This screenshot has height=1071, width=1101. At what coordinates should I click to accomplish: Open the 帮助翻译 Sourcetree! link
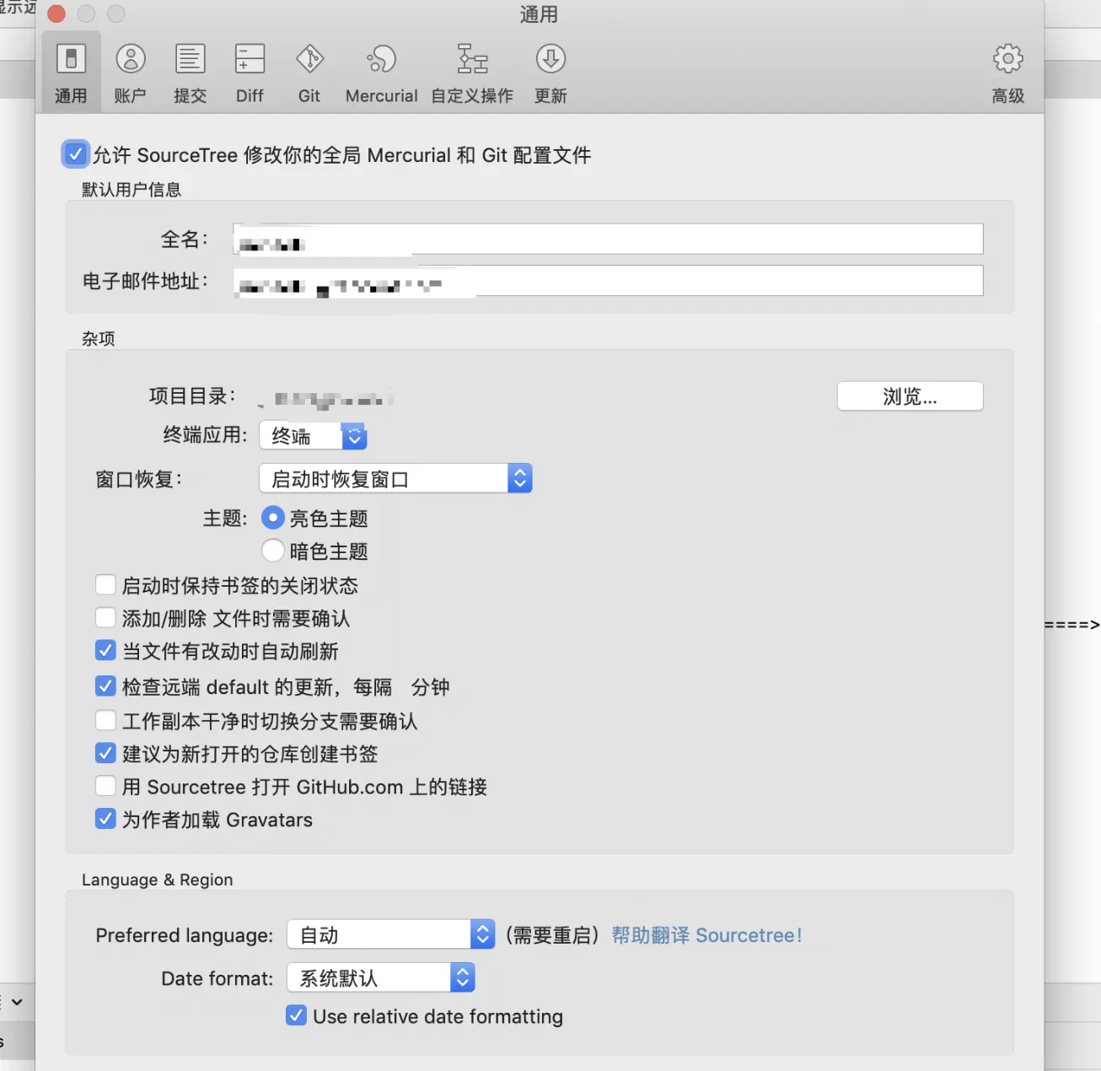click(706, 935)
